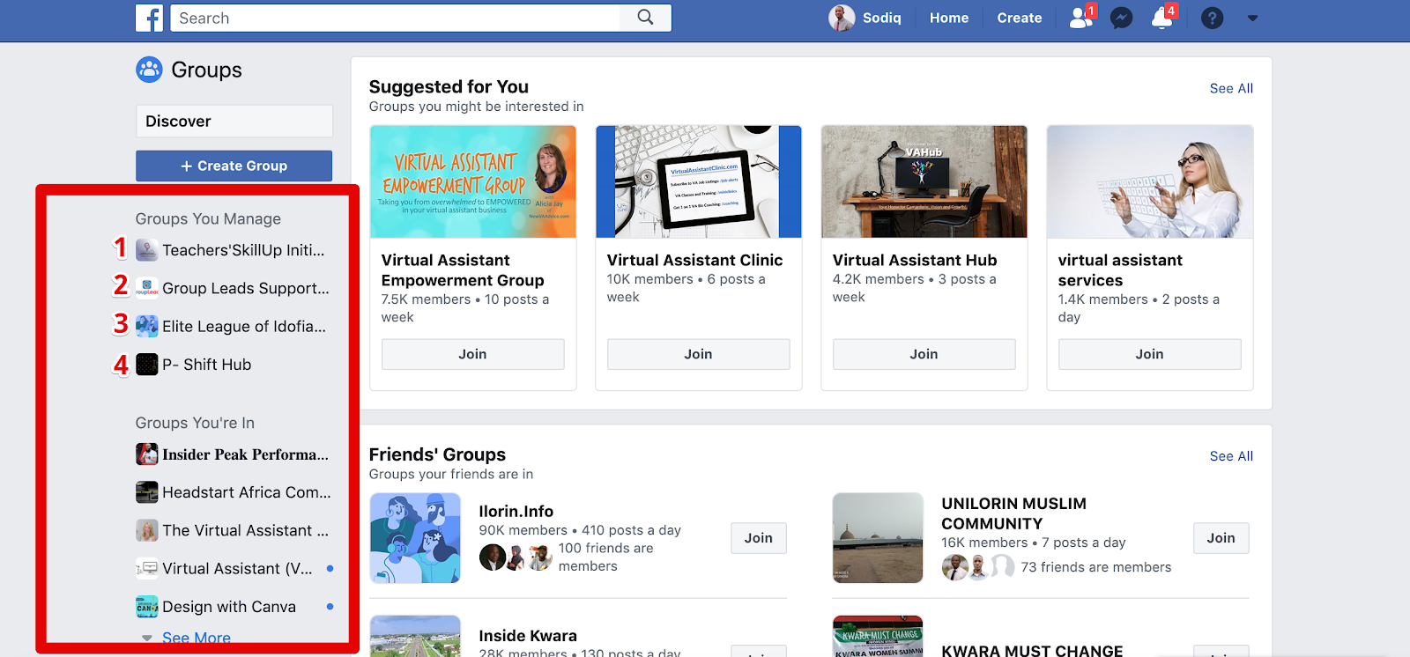This screenshot has height=657, width=1410.
Task: Open Ilorin.Info group thumbnail
Action: 415,538
